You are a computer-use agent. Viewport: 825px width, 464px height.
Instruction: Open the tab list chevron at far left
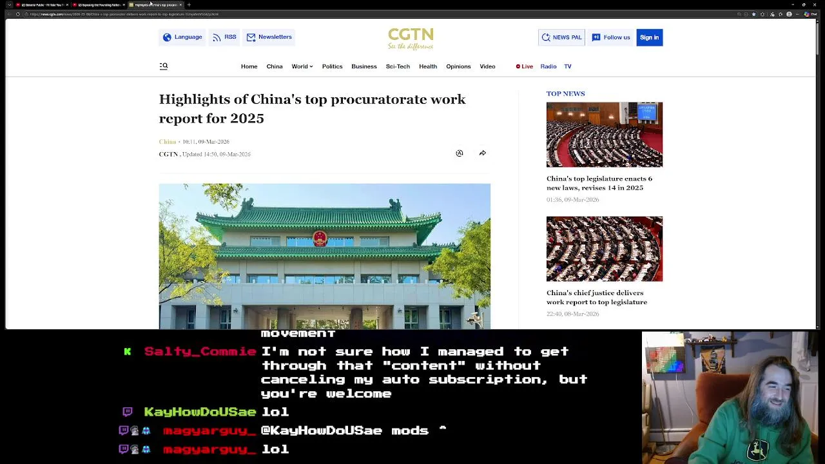(8, 5)
